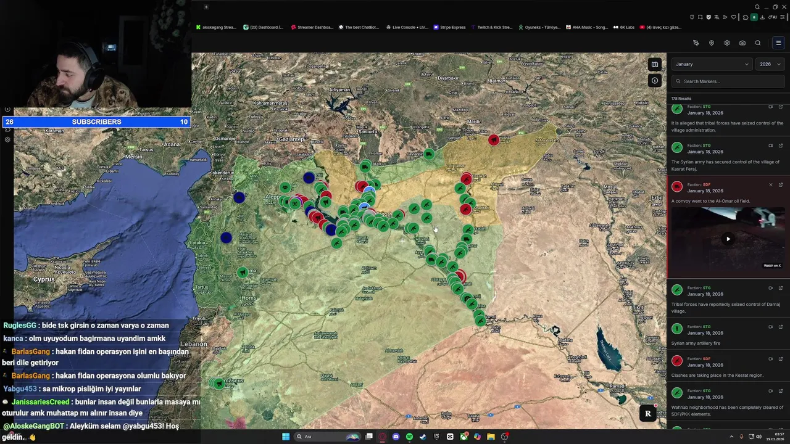Play the Al-Omar oil field convoy video
Viewport: 790px width, 444px height.
pos(728,239)
